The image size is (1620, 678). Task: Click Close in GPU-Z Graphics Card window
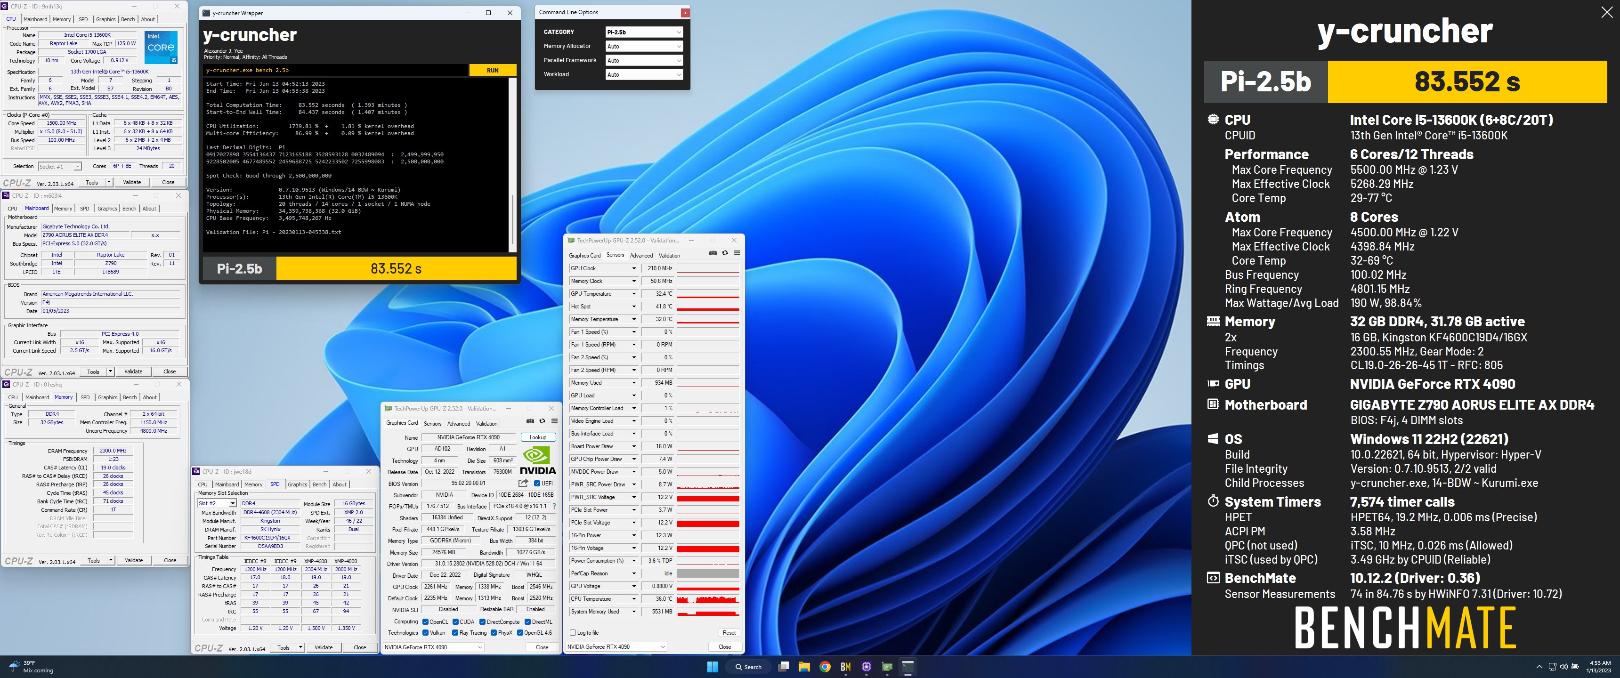(542, 647)
